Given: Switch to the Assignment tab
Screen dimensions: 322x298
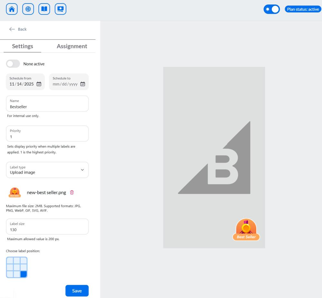Looking at the screenshot, I should [x=72, y=46].
